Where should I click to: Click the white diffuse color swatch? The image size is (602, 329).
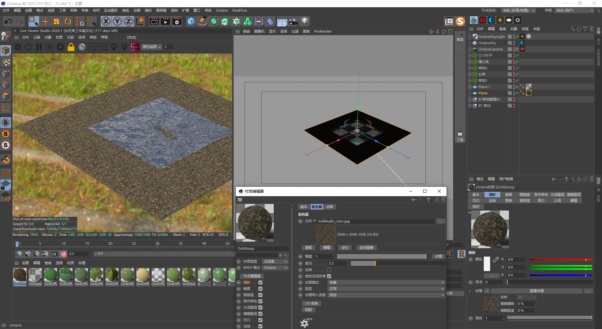click(487, 264)
